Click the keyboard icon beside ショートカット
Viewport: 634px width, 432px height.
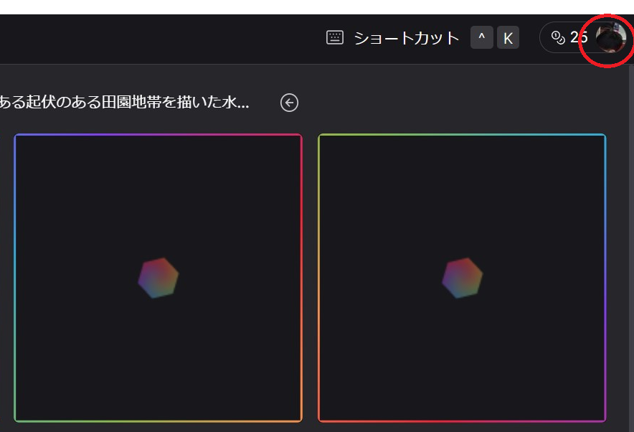334,38
